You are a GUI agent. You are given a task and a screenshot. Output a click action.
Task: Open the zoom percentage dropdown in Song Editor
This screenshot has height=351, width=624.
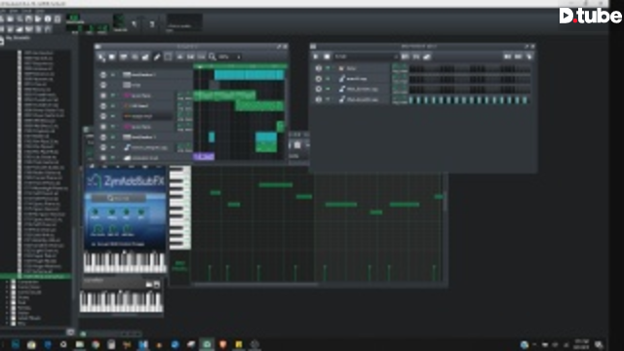pos(230,57)
